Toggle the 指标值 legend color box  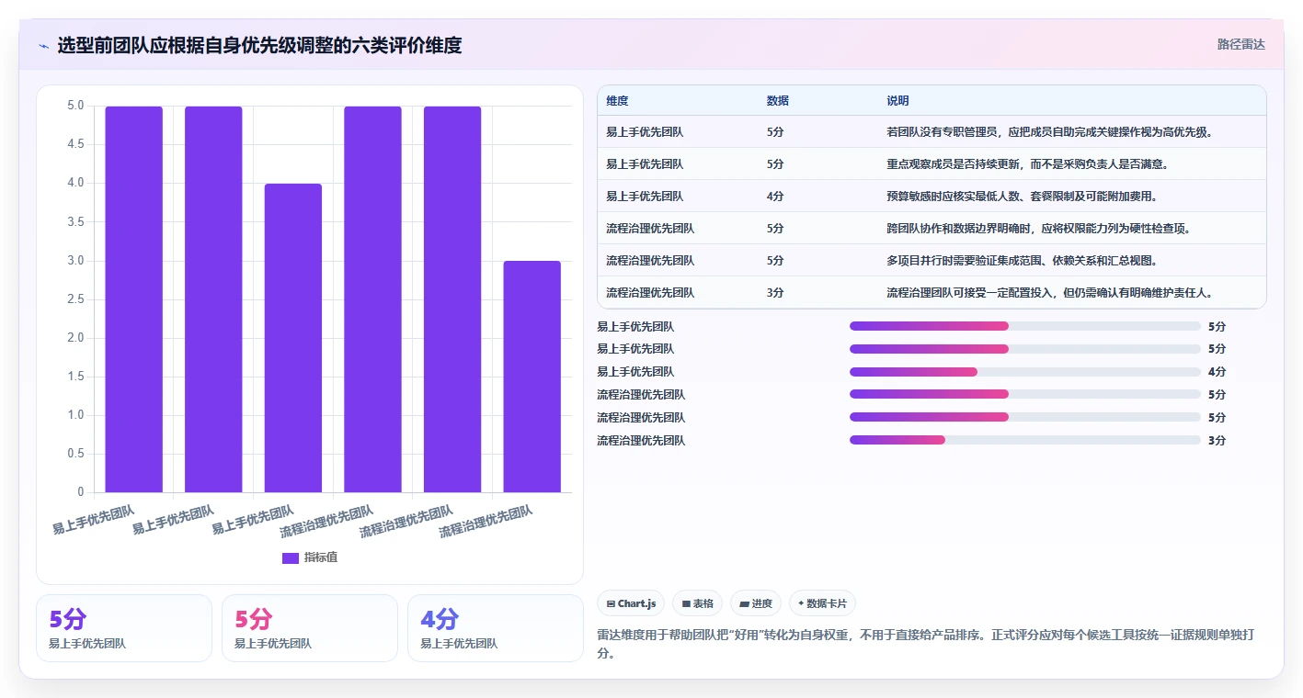291,557
